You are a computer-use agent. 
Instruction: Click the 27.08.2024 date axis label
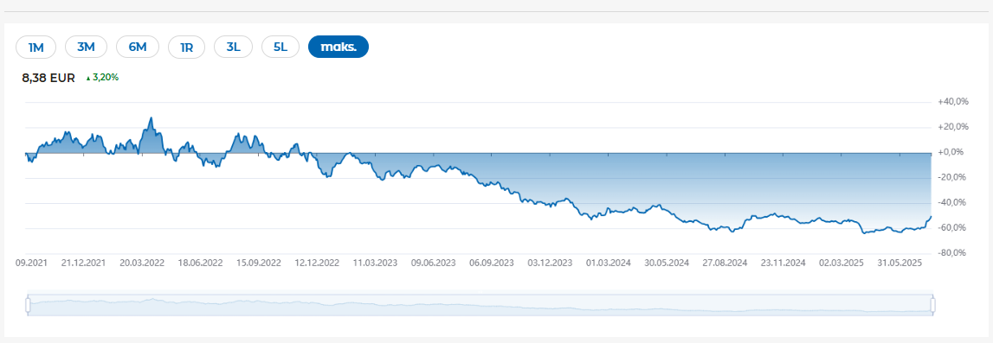(x=726, y=263)
